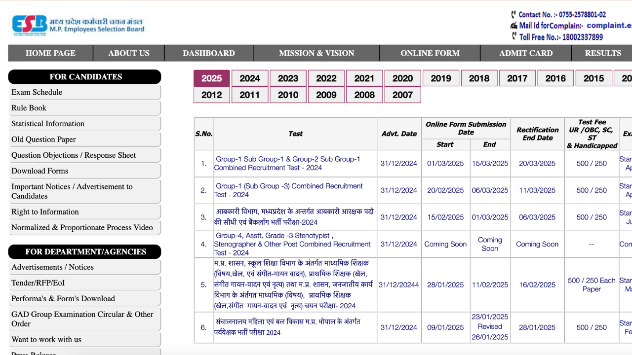Click the phone icon beside Contact No.
Viewport: 632px width, 355px height.
pyautogui.click(x=514, y=14)
